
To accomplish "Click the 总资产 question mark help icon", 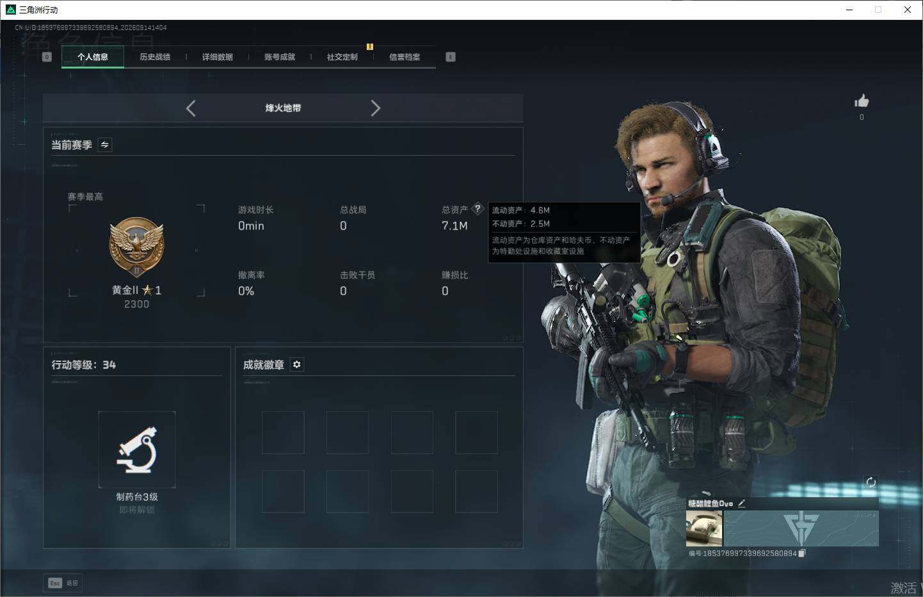I will coord(478,209).
